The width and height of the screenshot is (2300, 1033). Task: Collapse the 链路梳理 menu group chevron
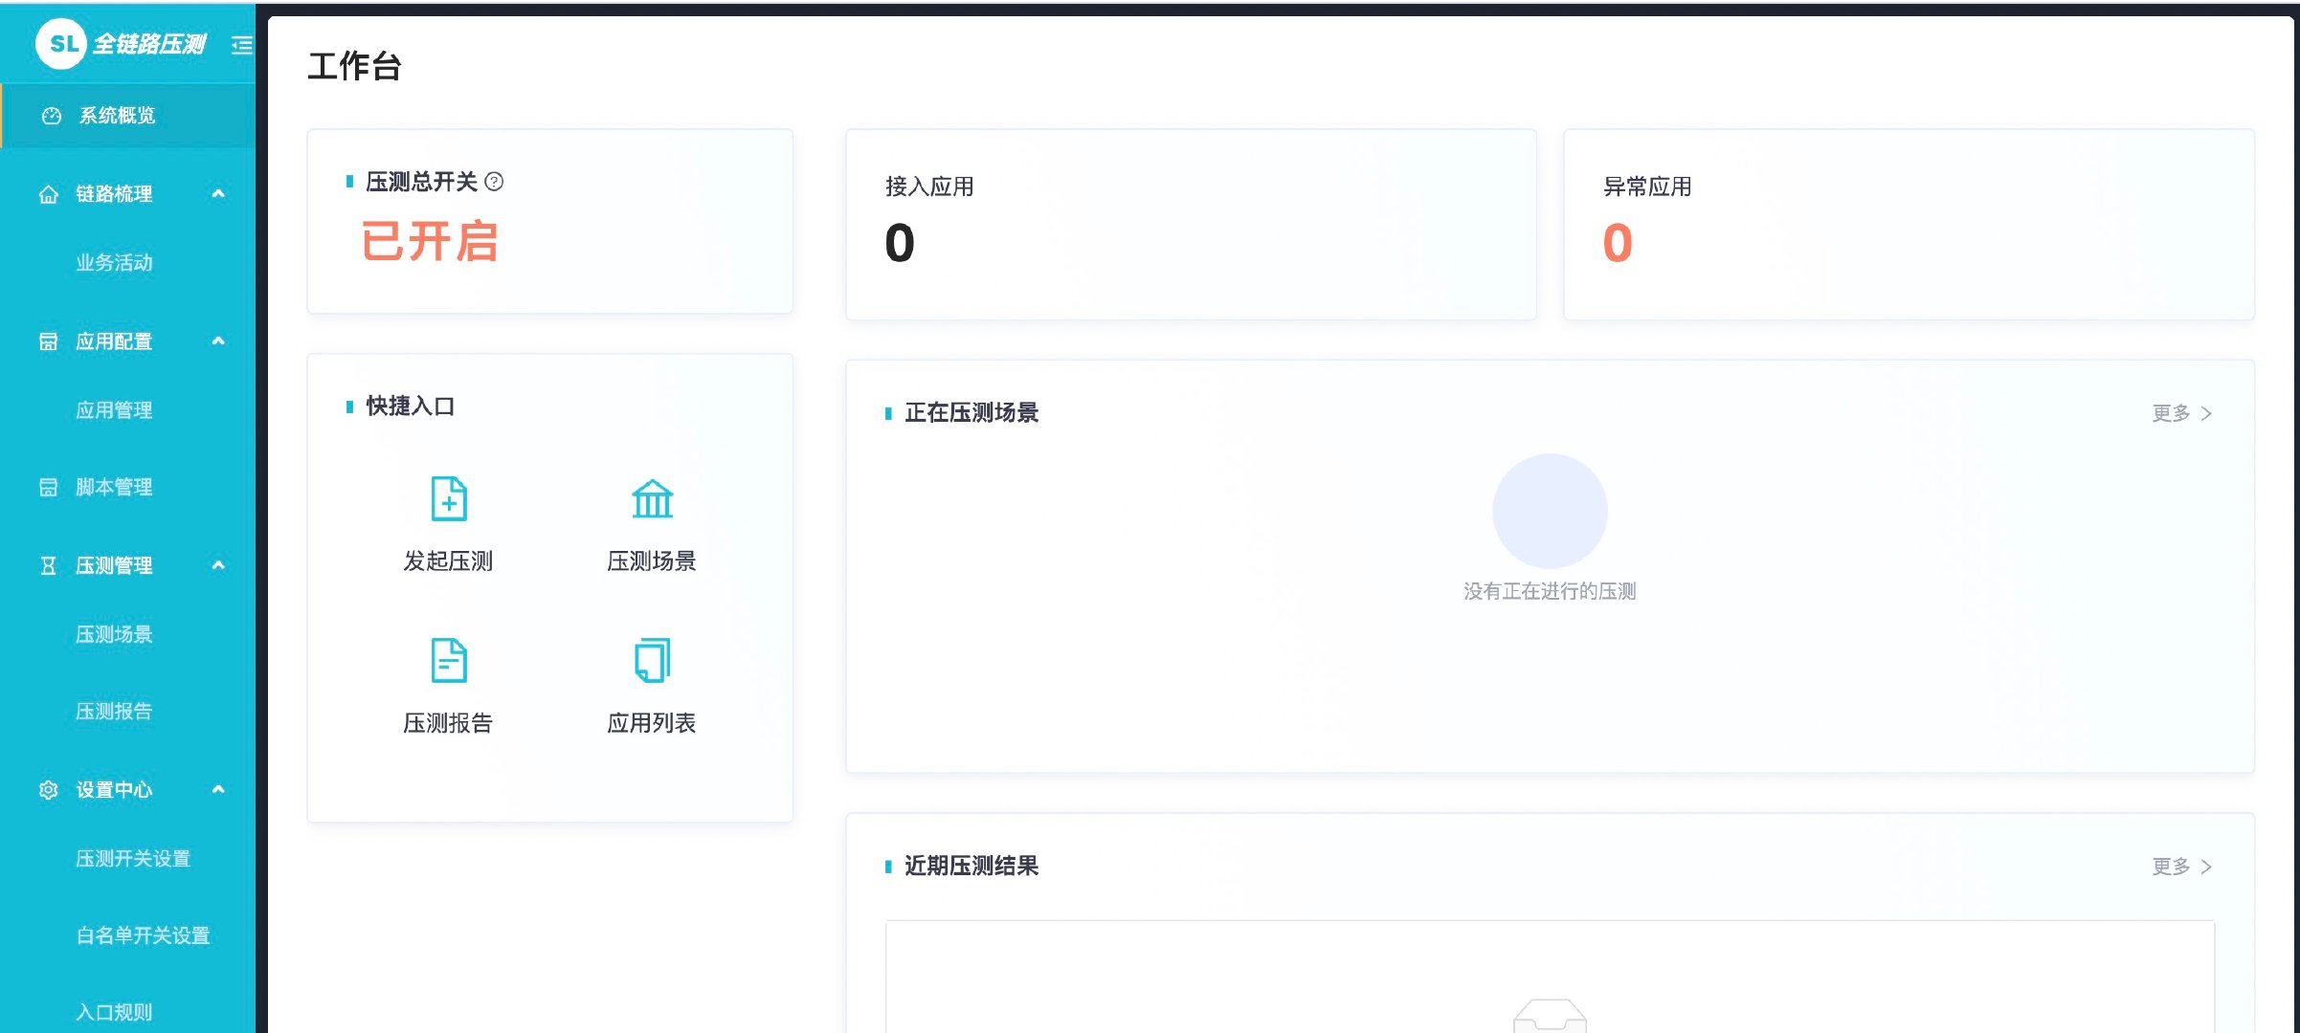[218, 194]
